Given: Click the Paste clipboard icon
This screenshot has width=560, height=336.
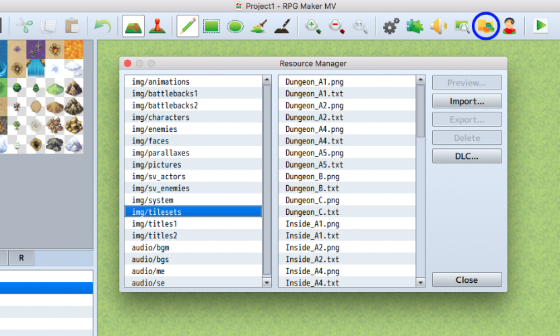Looking at the screenshot, I should click(72, 26).
